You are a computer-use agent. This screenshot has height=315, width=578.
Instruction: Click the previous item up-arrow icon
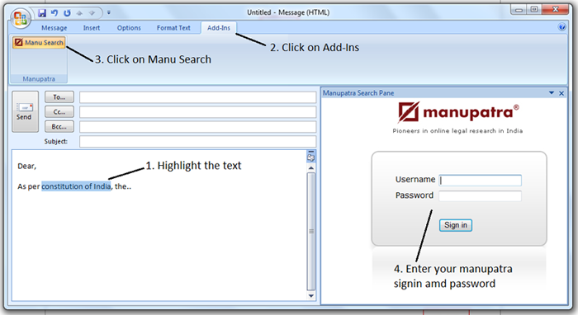point(79,13)
